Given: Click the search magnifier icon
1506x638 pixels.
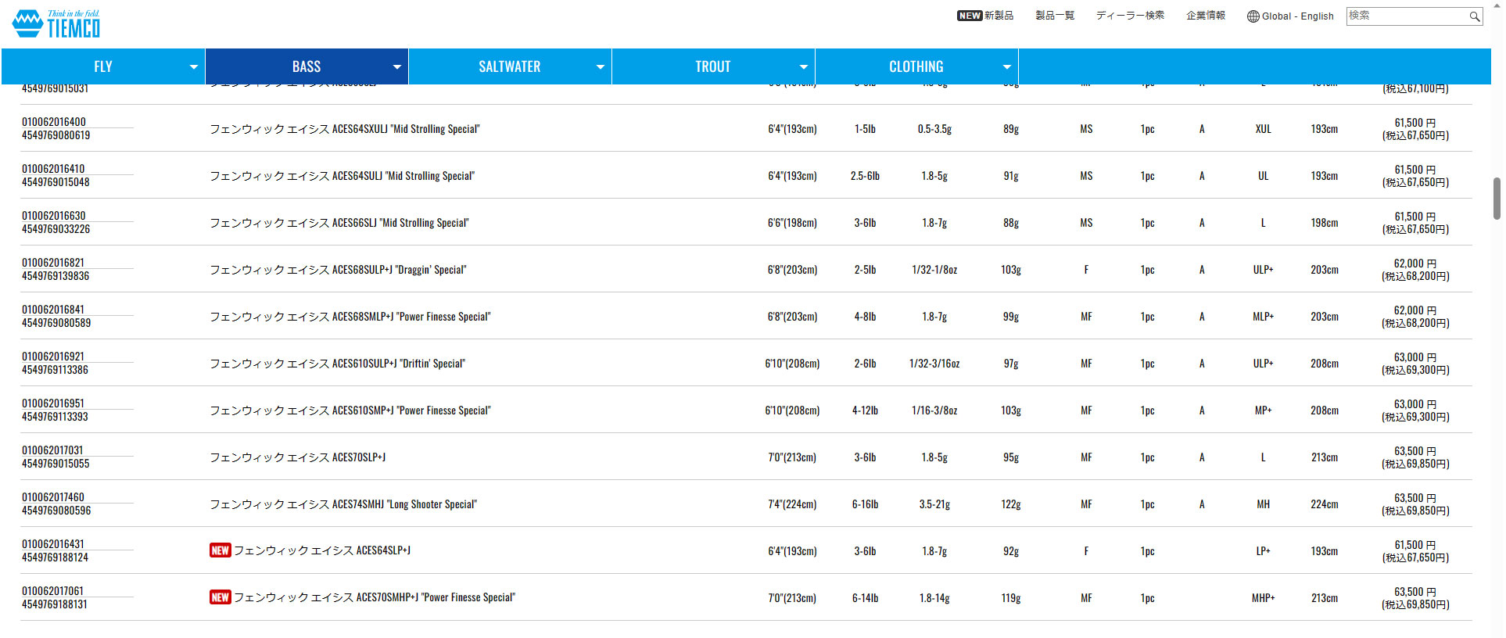Looking at the screenshot, I should point(1474,16).
